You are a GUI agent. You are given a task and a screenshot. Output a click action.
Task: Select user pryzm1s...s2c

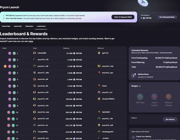[43, 106]
